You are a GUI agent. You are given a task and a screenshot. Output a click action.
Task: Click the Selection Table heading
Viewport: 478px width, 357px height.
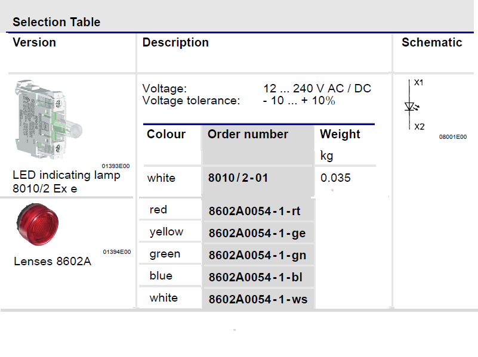(x=57, y=22)
